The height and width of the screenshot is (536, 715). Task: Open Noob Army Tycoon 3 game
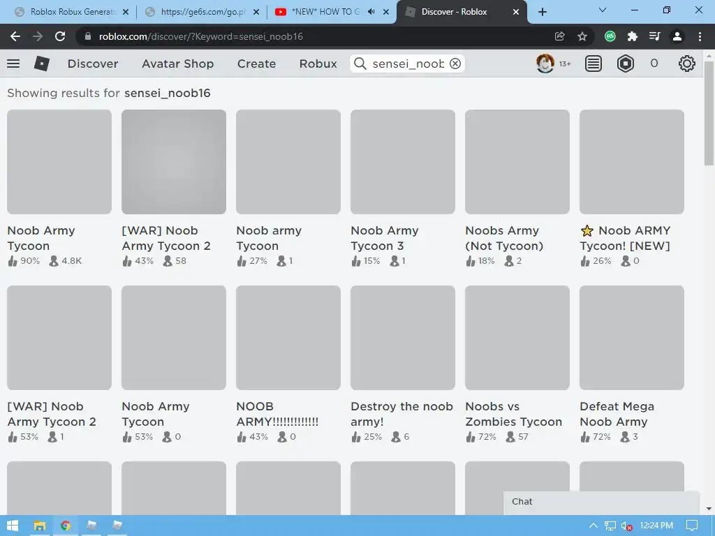(403, 188)
